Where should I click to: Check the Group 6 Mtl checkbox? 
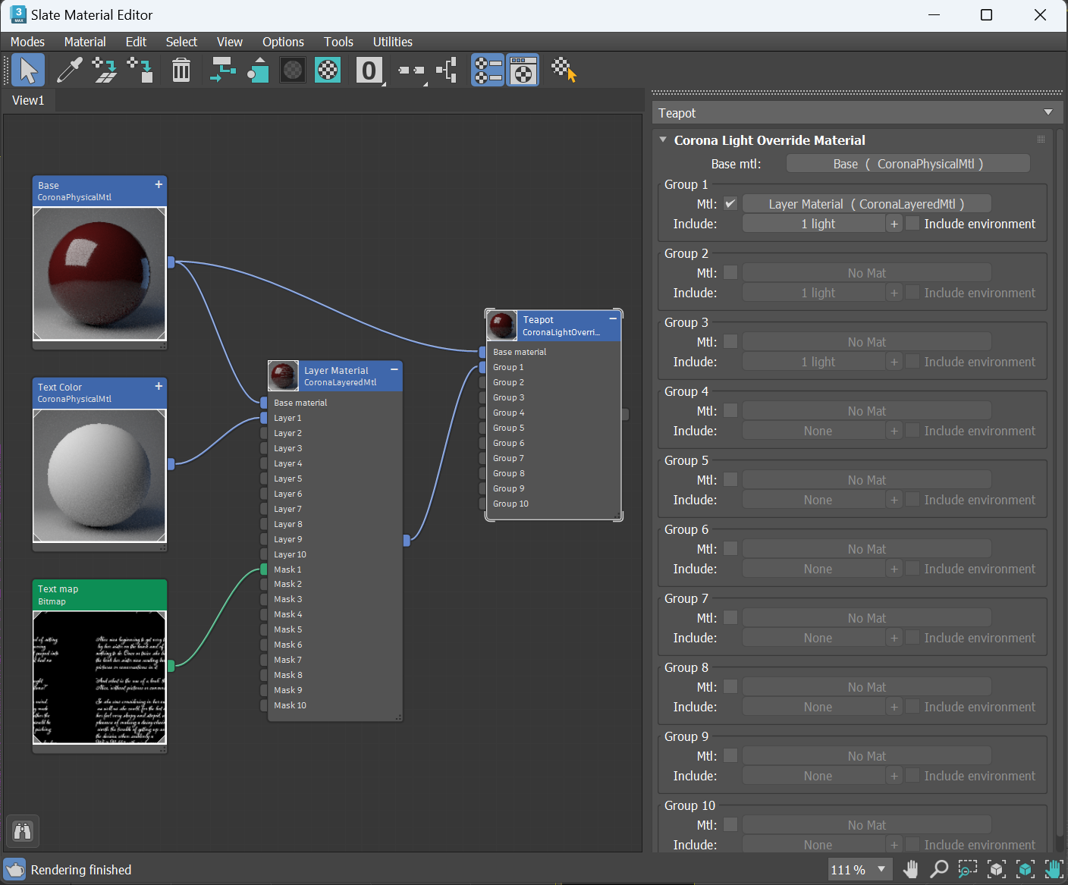(x=730, y=548)
